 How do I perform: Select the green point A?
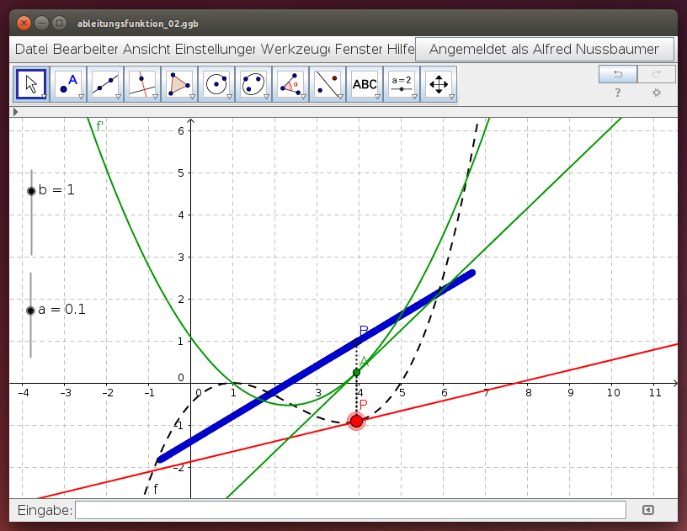357,372
